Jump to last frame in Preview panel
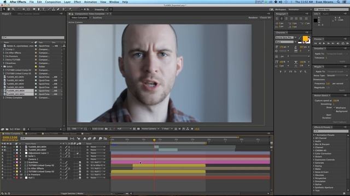Image resolution: width=350 pixels, height=196 pixels. click(333, 44)
